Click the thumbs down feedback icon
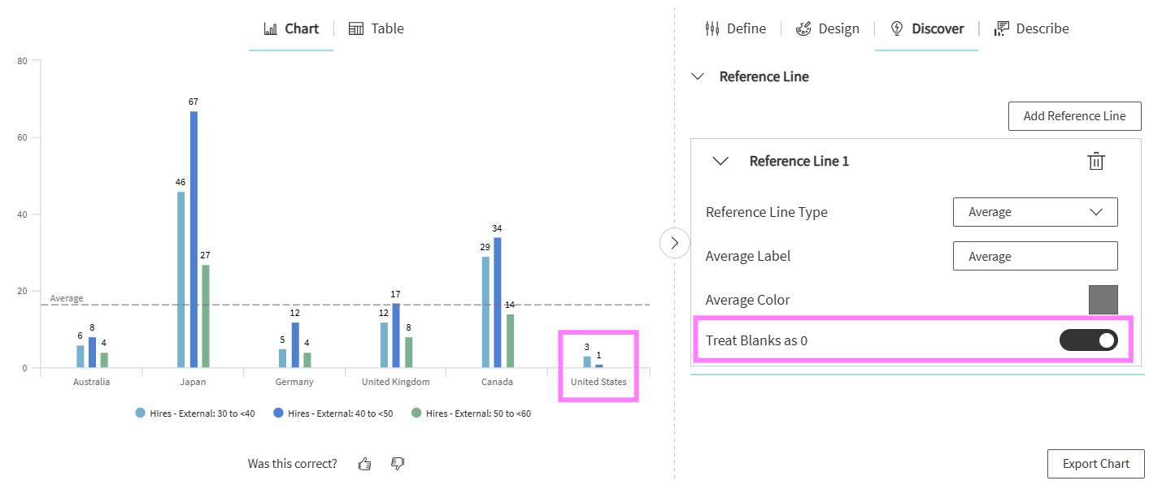The width and height of the screenshot is (1149, 485). [398, 464]
